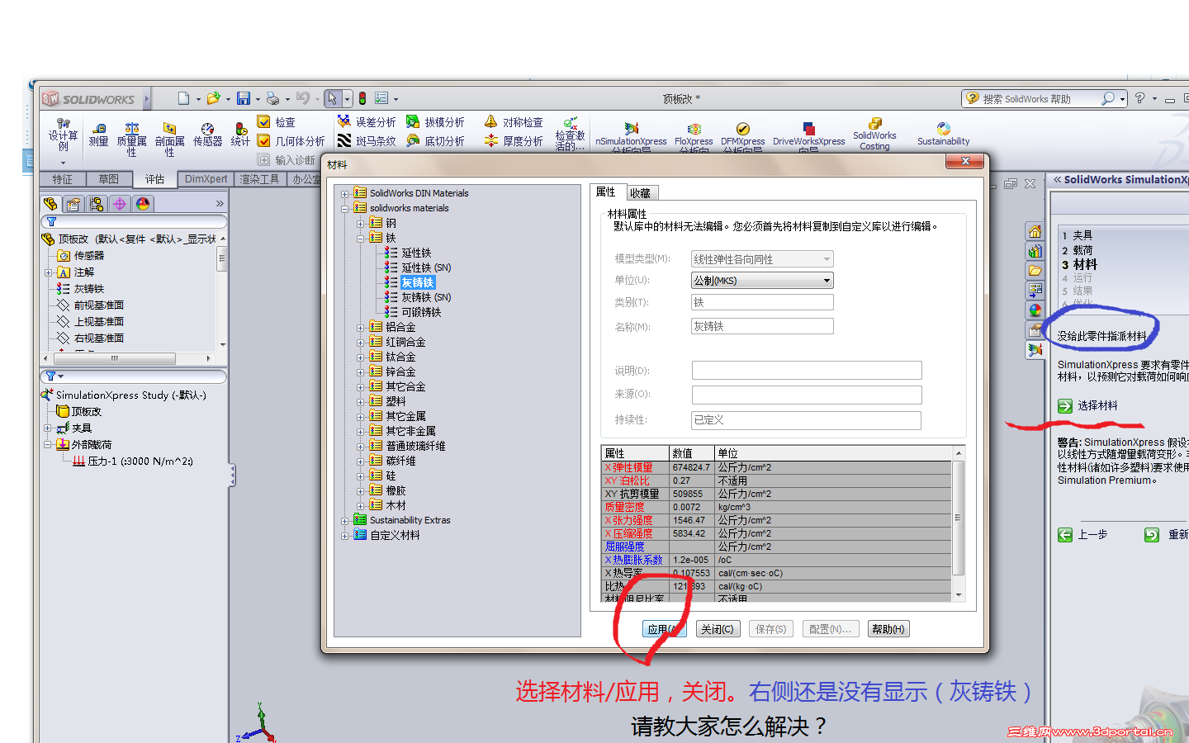Collapse 外部载荷 external loads in study tree
The height and width of the screenshot is (743, 1189).
point(48,445)
